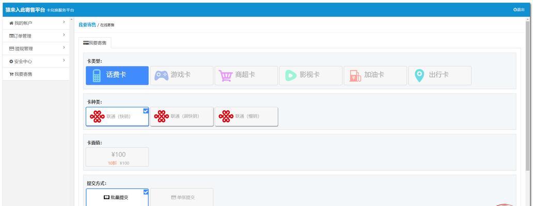The image size is (533, 206).
Task: Select 批量提交 batch submission mode
Action: 117,197
